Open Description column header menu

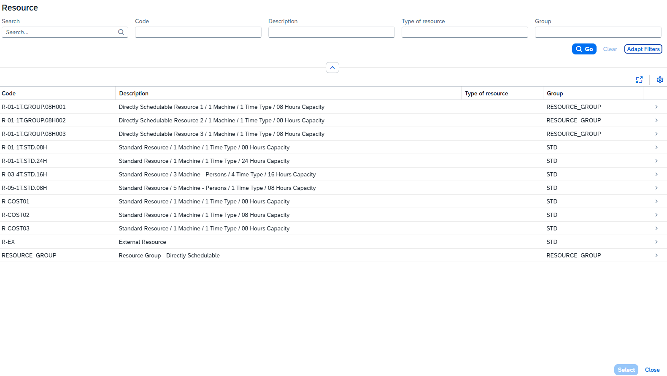pos(289,93)
